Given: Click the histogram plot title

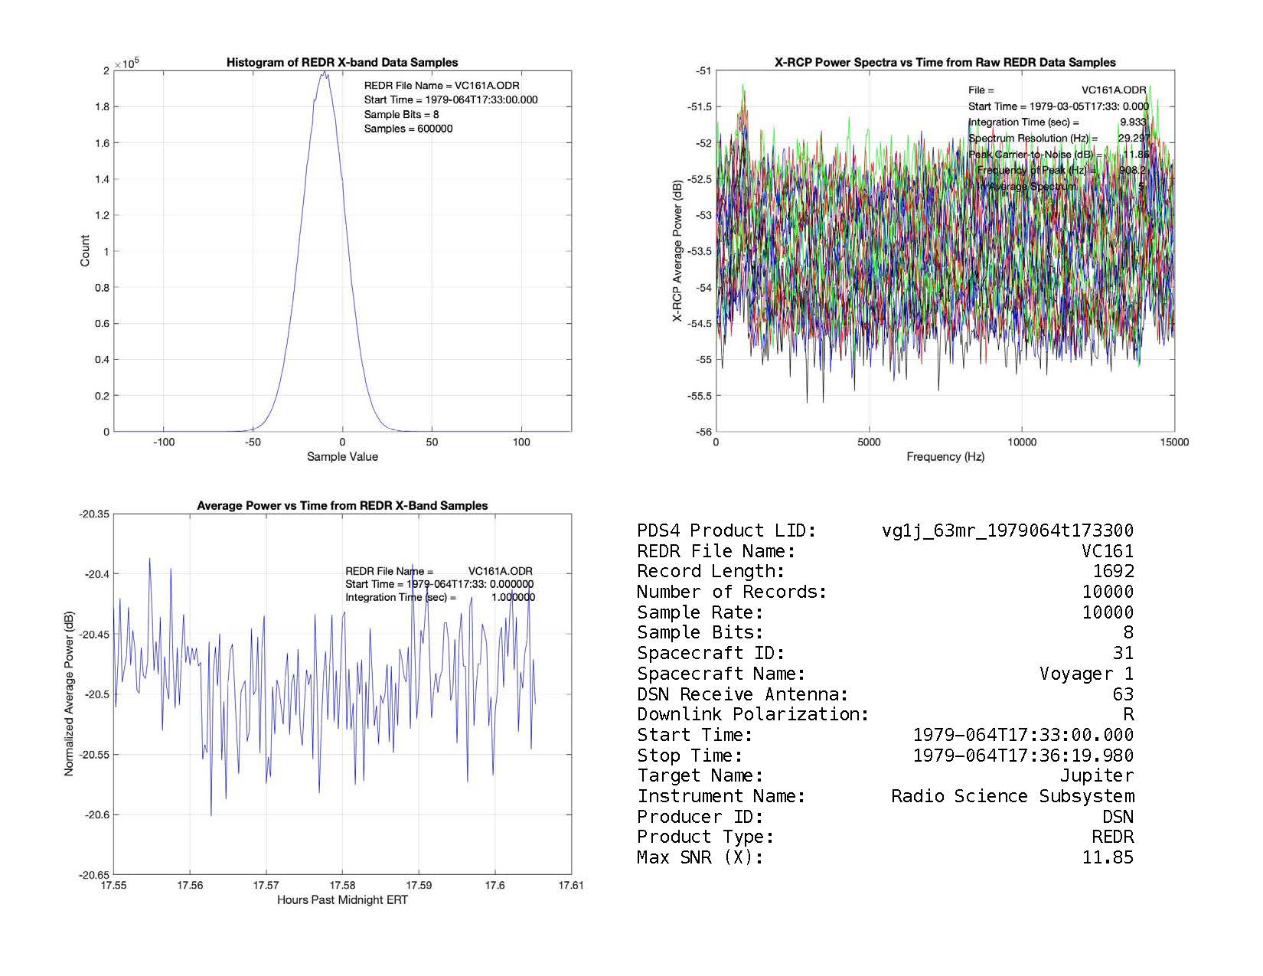Looking at the screenshot, I should 342,63.
